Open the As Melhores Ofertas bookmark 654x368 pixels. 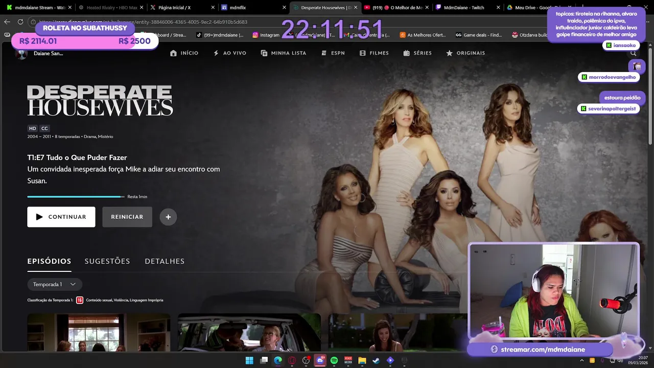click(x=423, y=35)
